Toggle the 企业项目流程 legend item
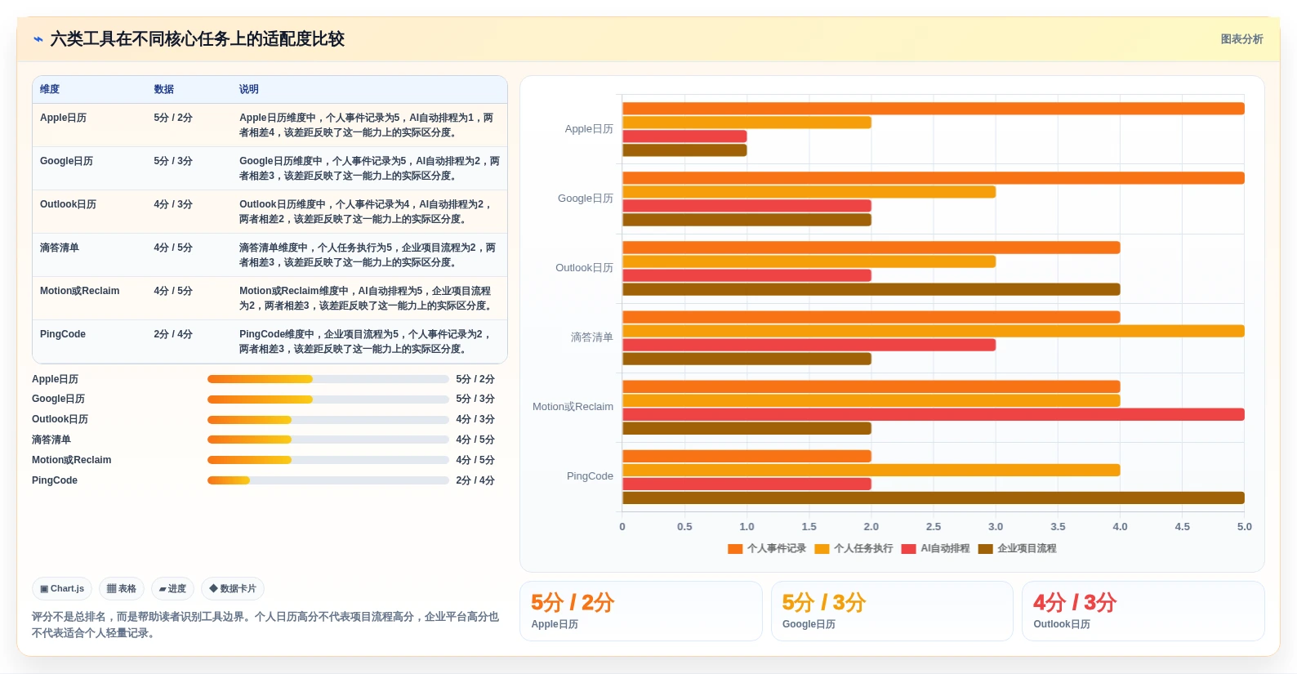The width and height of the screenshot is (1297, 674). click(x=1017, y=548)
